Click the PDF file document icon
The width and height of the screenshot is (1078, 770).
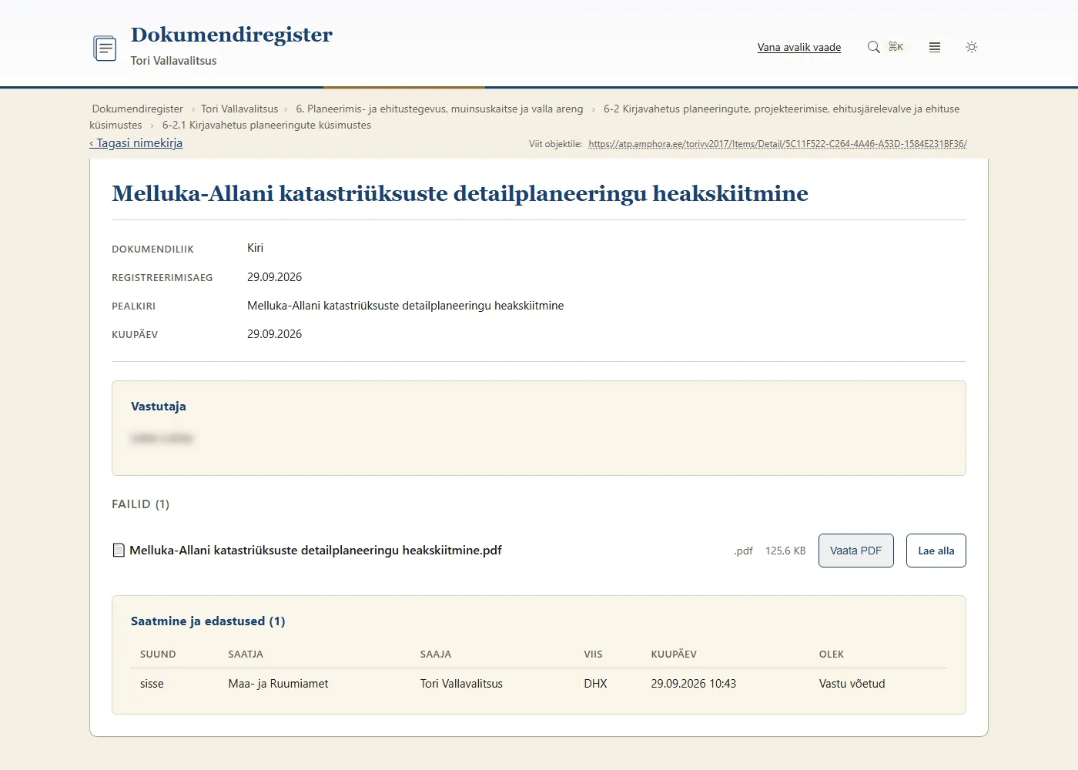point(119,550)
